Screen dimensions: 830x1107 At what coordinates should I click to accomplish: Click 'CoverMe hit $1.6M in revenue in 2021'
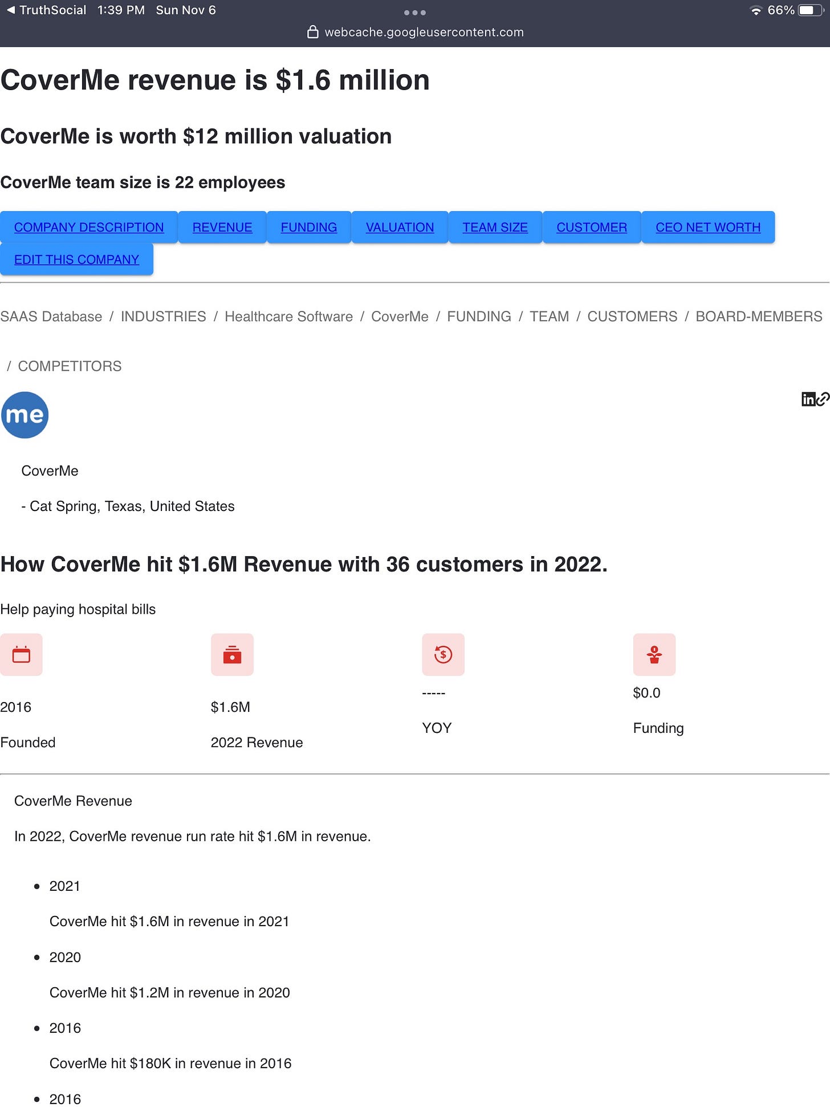click(169, 921)
